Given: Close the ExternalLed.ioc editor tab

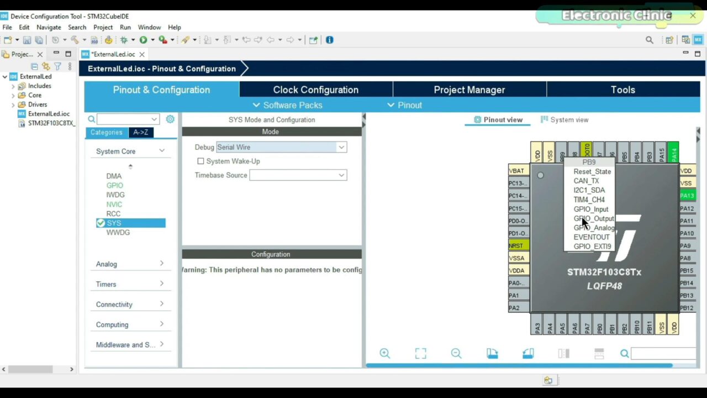Looking at the screenshot, I should tap(142, 54).
